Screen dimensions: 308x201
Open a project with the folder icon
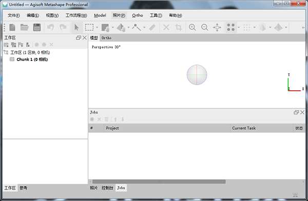pos(24,27)
